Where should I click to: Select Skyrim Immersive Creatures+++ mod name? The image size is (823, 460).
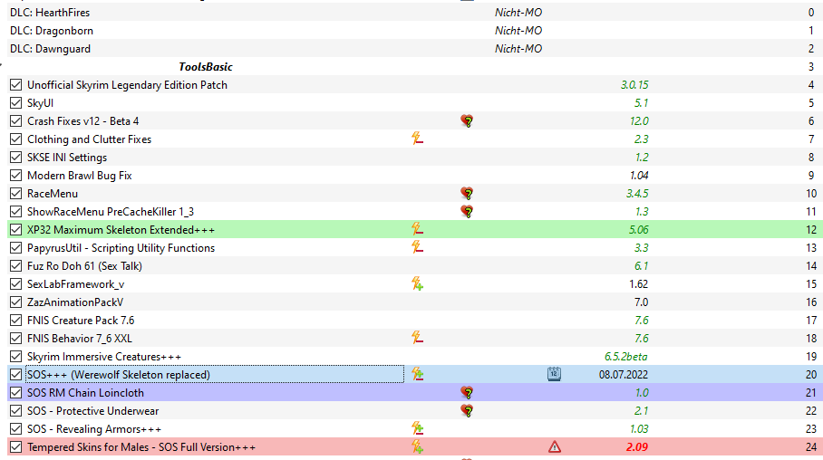[104, 356]
